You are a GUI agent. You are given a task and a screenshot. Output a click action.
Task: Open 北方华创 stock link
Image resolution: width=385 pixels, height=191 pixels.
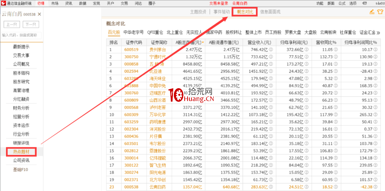point(158,180)
